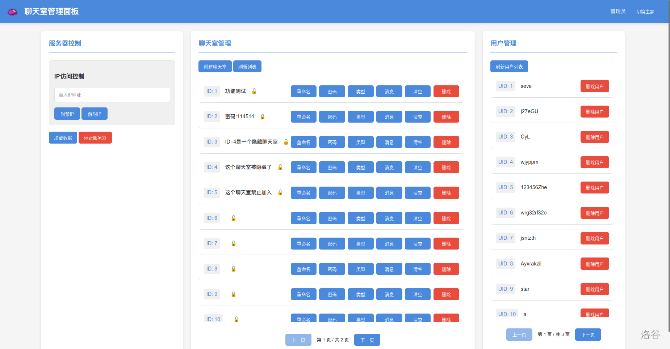Image resolution: width=670 pixels, height=349 pixels.
Task: Open 类型 options for room ID 1
Action: click(x=360, y=91)
